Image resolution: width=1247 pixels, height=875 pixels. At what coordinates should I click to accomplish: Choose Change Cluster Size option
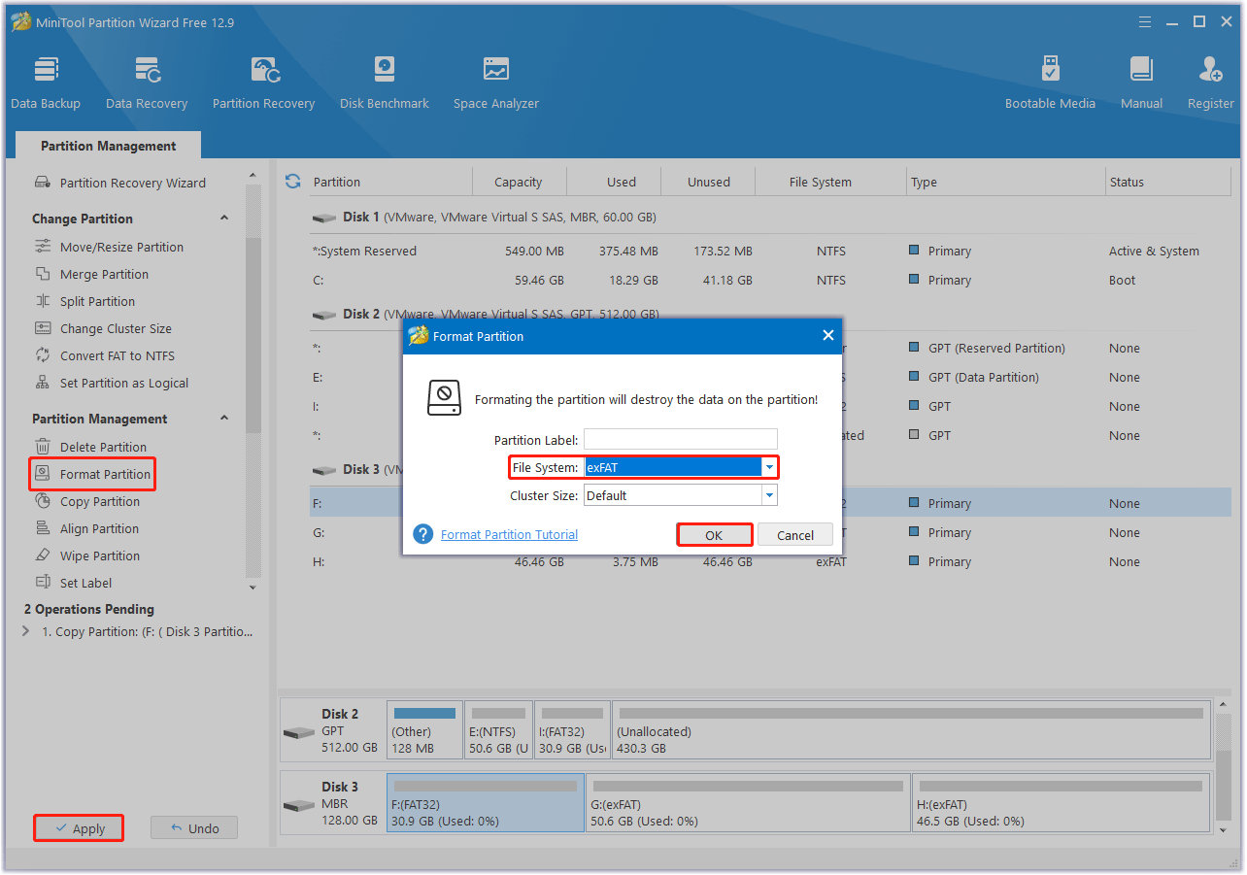tap(103, 328)
